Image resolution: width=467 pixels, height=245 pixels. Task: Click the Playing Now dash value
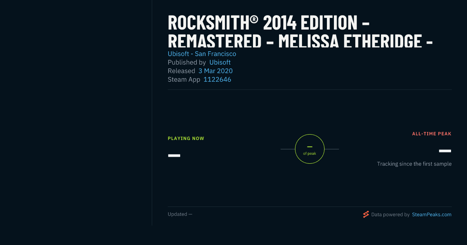coord(174,156)
